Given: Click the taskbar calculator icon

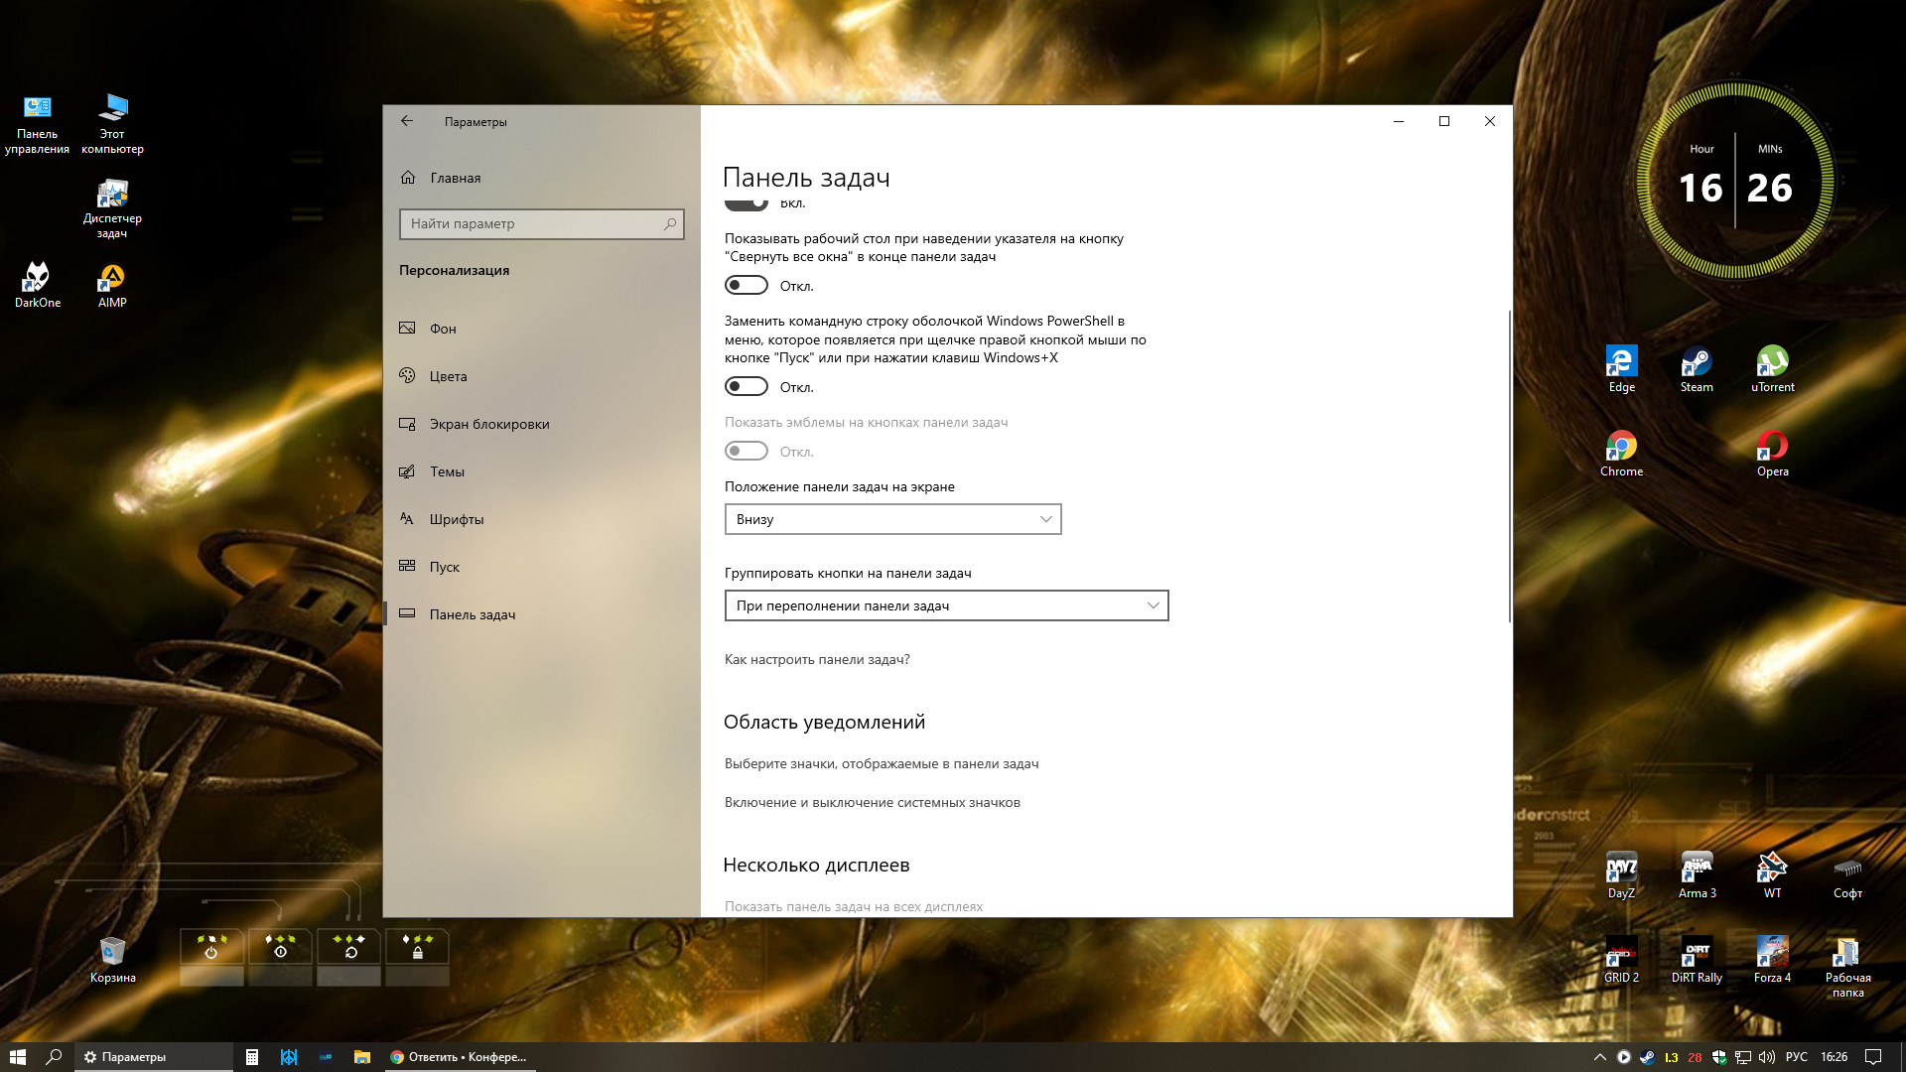Looking at the screenshot, I should click(x=252, y=1057).
